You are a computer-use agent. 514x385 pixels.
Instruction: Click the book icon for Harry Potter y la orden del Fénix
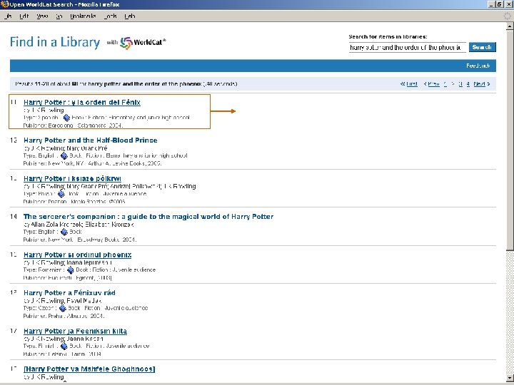(66, 118)
